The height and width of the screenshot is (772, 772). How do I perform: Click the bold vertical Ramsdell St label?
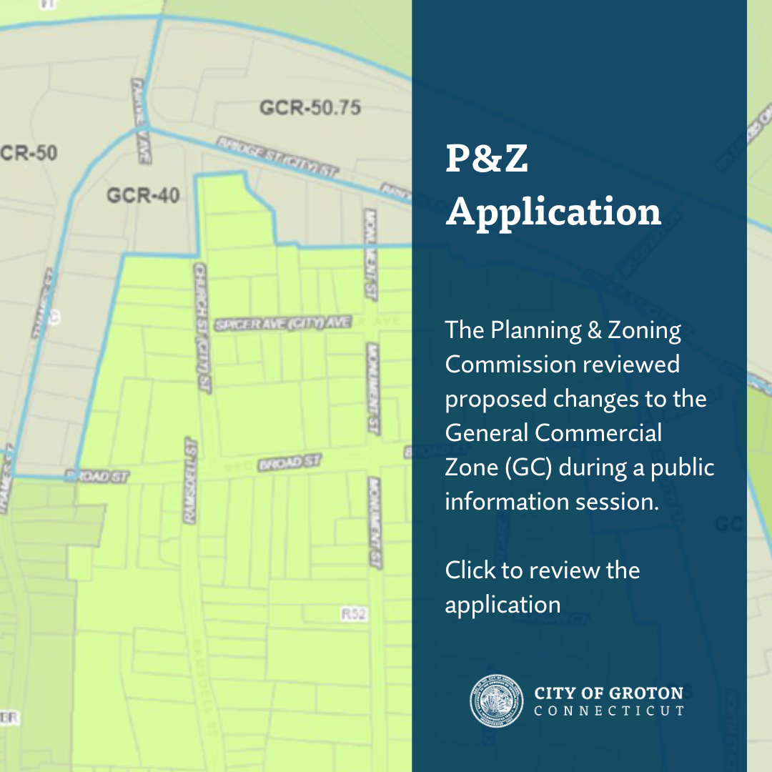tap(189, 480)
